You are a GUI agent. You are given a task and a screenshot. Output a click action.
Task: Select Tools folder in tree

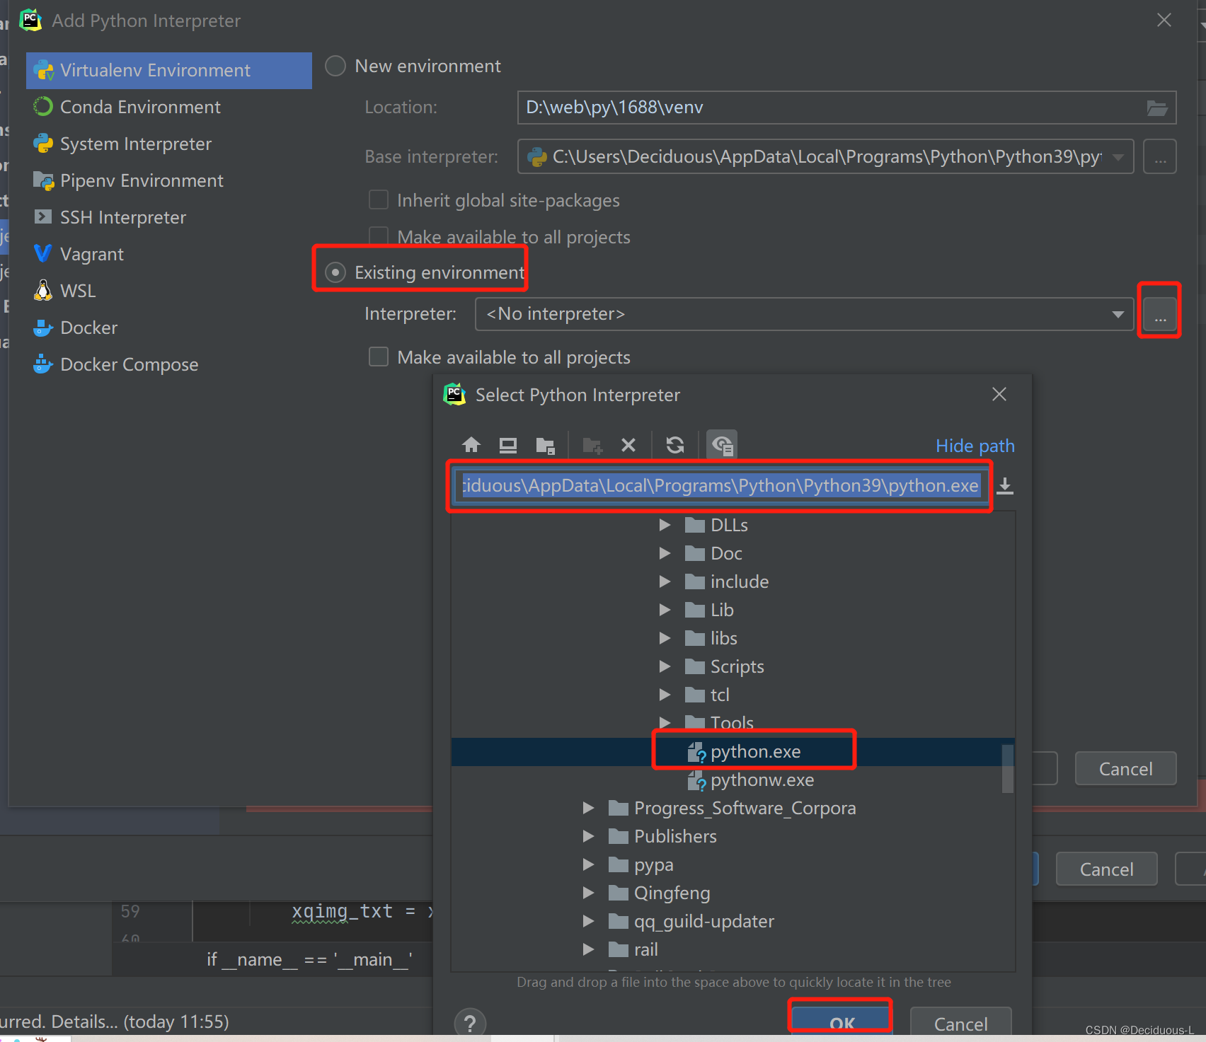pyautogui.click(x=733, y=724)
